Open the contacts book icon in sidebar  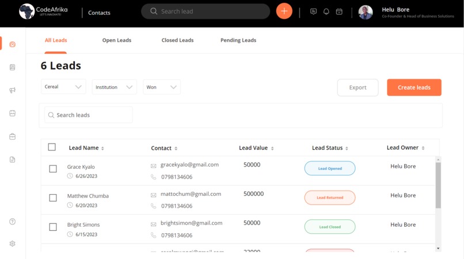click(13, 67)
